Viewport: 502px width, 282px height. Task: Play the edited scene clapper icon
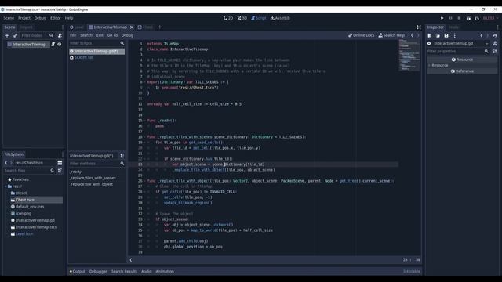click(x=468, y=18)
